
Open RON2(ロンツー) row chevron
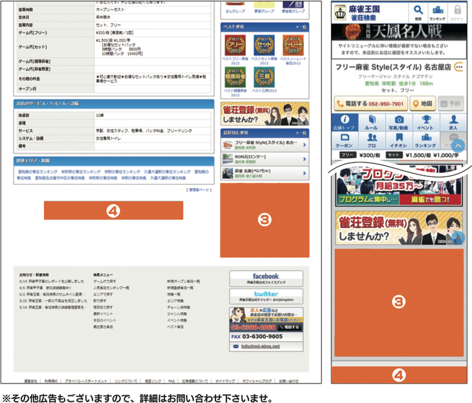305,159
